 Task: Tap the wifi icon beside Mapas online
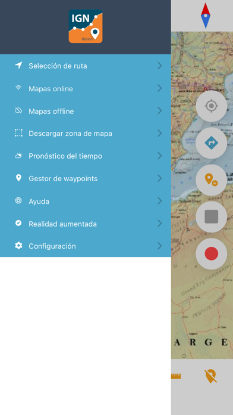pos(18,88)
